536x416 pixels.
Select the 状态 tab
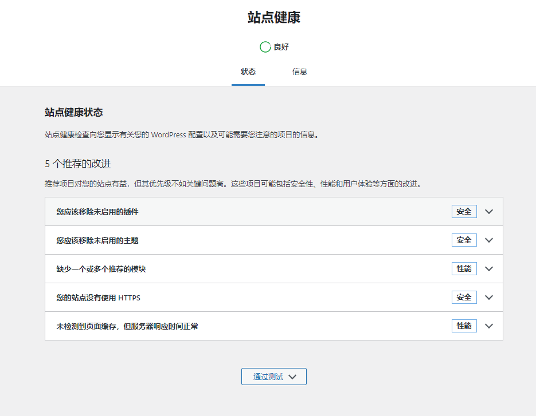tap(248, 72)
